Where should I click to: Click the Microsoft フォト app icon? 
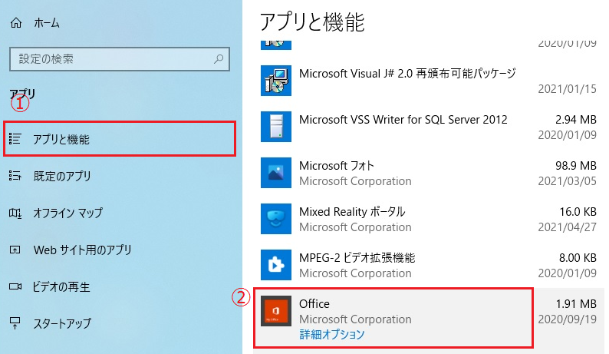[276, 173]
